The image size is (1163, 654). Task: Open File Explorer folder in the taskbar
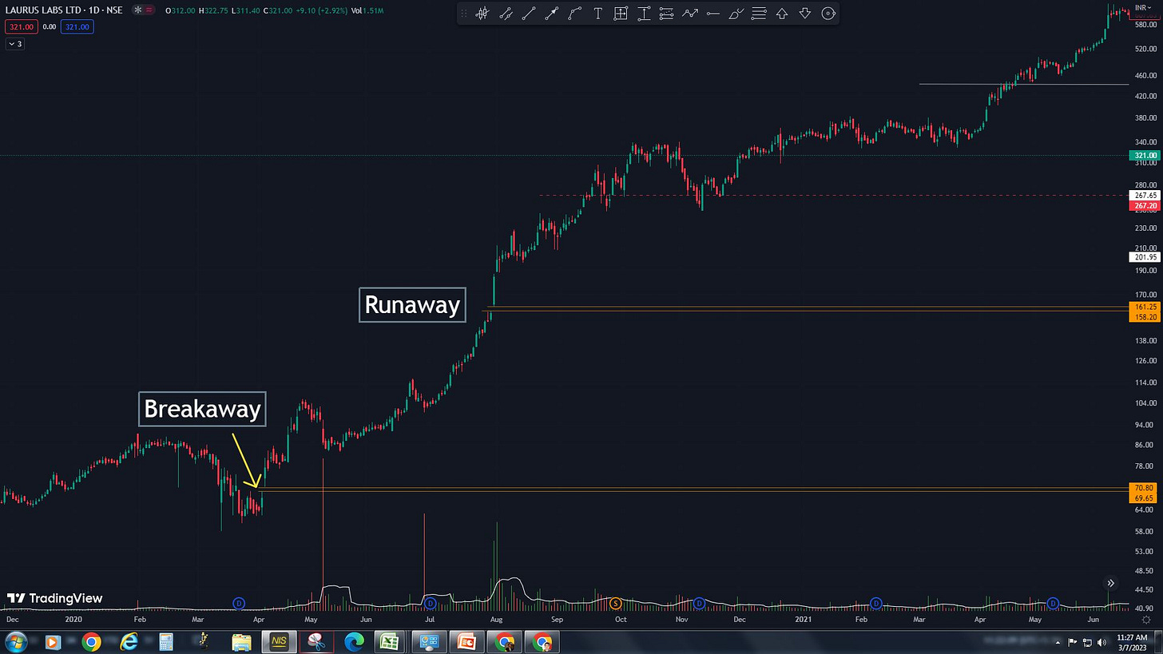(x=242, y=642)
